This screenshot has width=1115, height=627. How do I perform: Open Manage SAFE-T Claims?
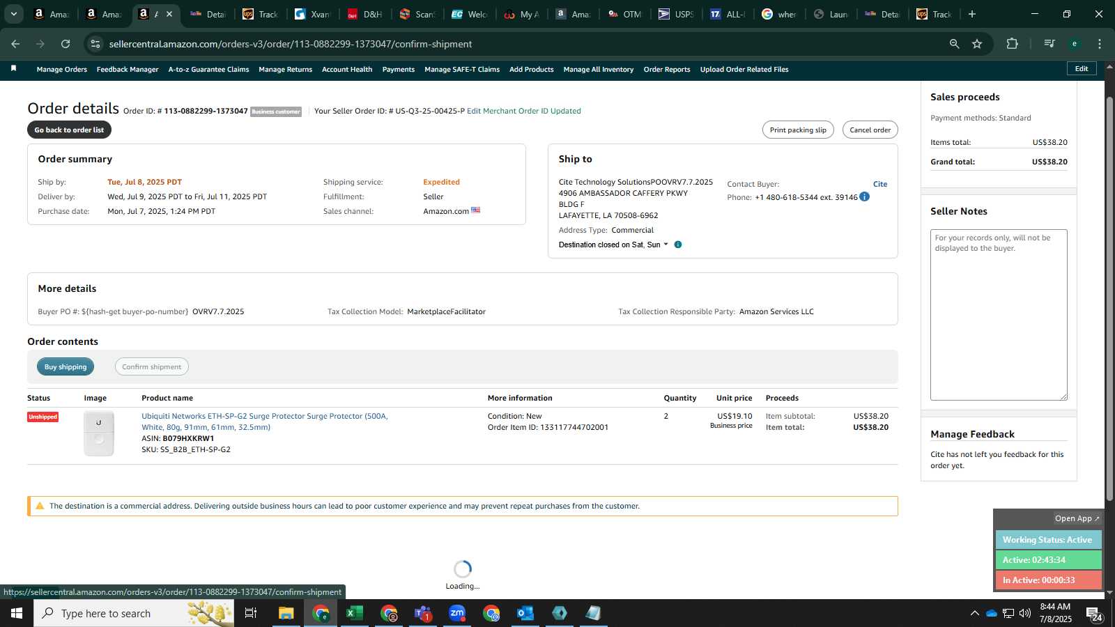coord(462,69)
